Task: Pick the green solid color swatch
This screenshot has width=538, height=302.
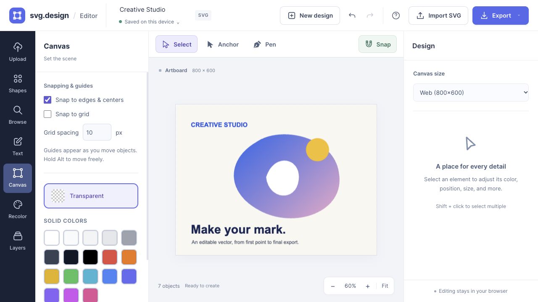Action: tap(71, 276)
